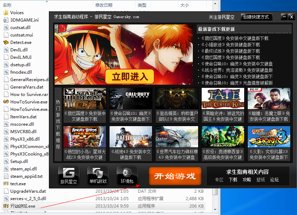Click the yellow 立即进入 banner button
Viewport: 297px width, 215px height.
tap(130, 77)
